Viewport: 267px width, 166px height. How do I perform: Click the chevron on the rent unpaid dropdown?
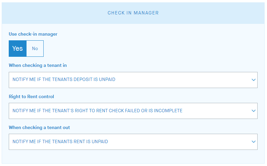pos(254,142)
